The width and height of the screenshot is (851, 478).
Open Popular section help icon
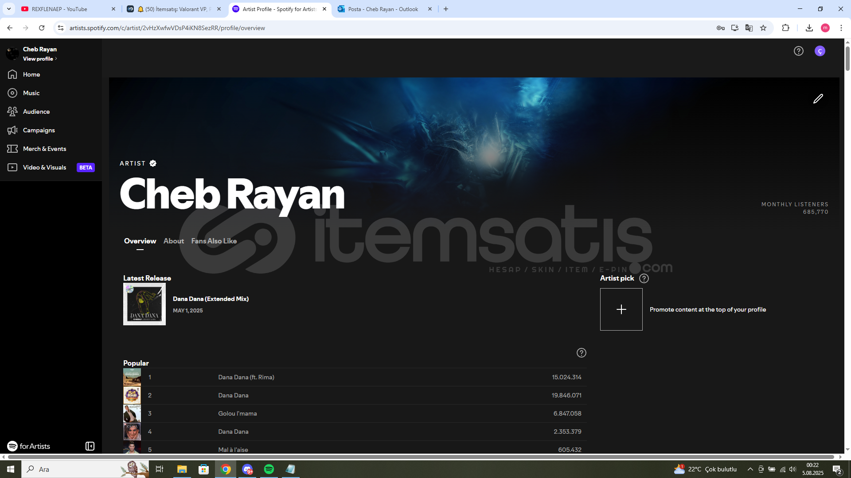point(582,353)
